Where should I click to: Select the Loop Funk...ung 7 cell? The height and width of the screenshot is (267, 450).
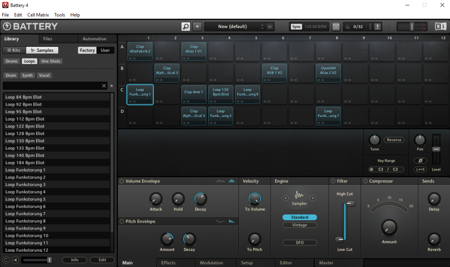[328, 116]
